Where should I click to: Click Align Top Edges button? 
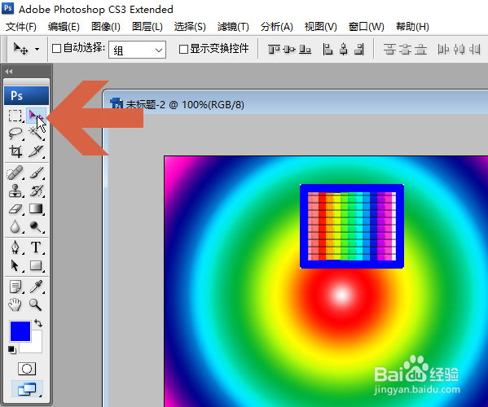[x=274, y=49]
